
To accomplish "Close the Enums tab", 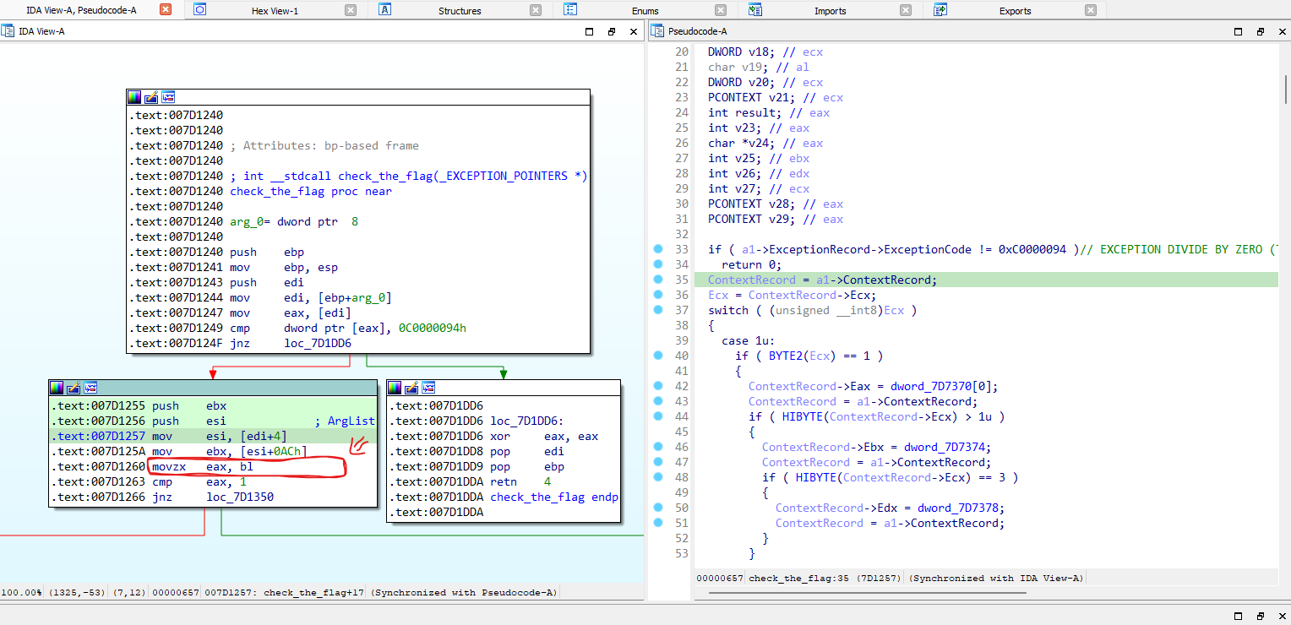I will pos(721,10).
